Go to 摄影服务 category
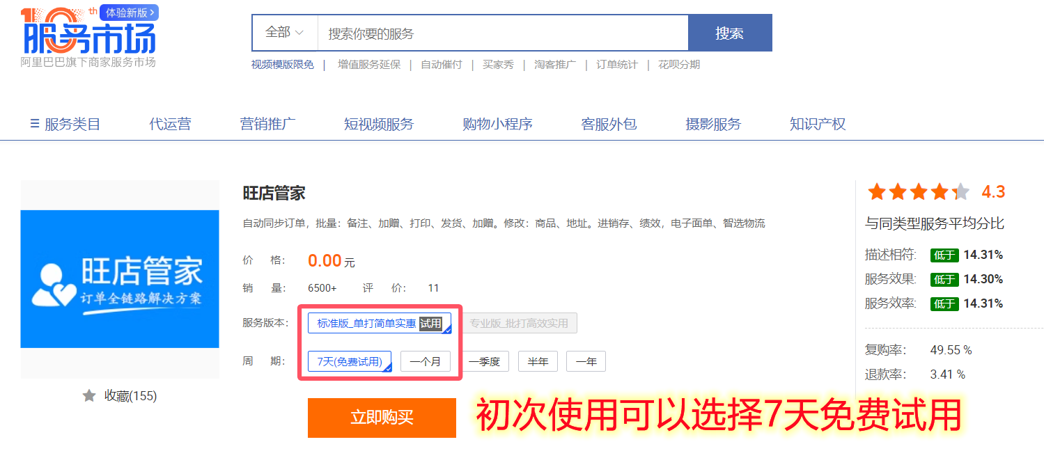Image resolution: width=1044 pixels, height=474 pixels. coord(713,125)
